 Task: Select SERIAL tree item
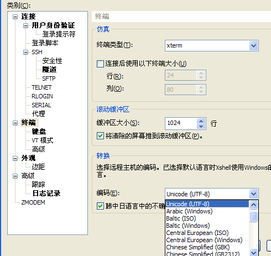[41, 105]
